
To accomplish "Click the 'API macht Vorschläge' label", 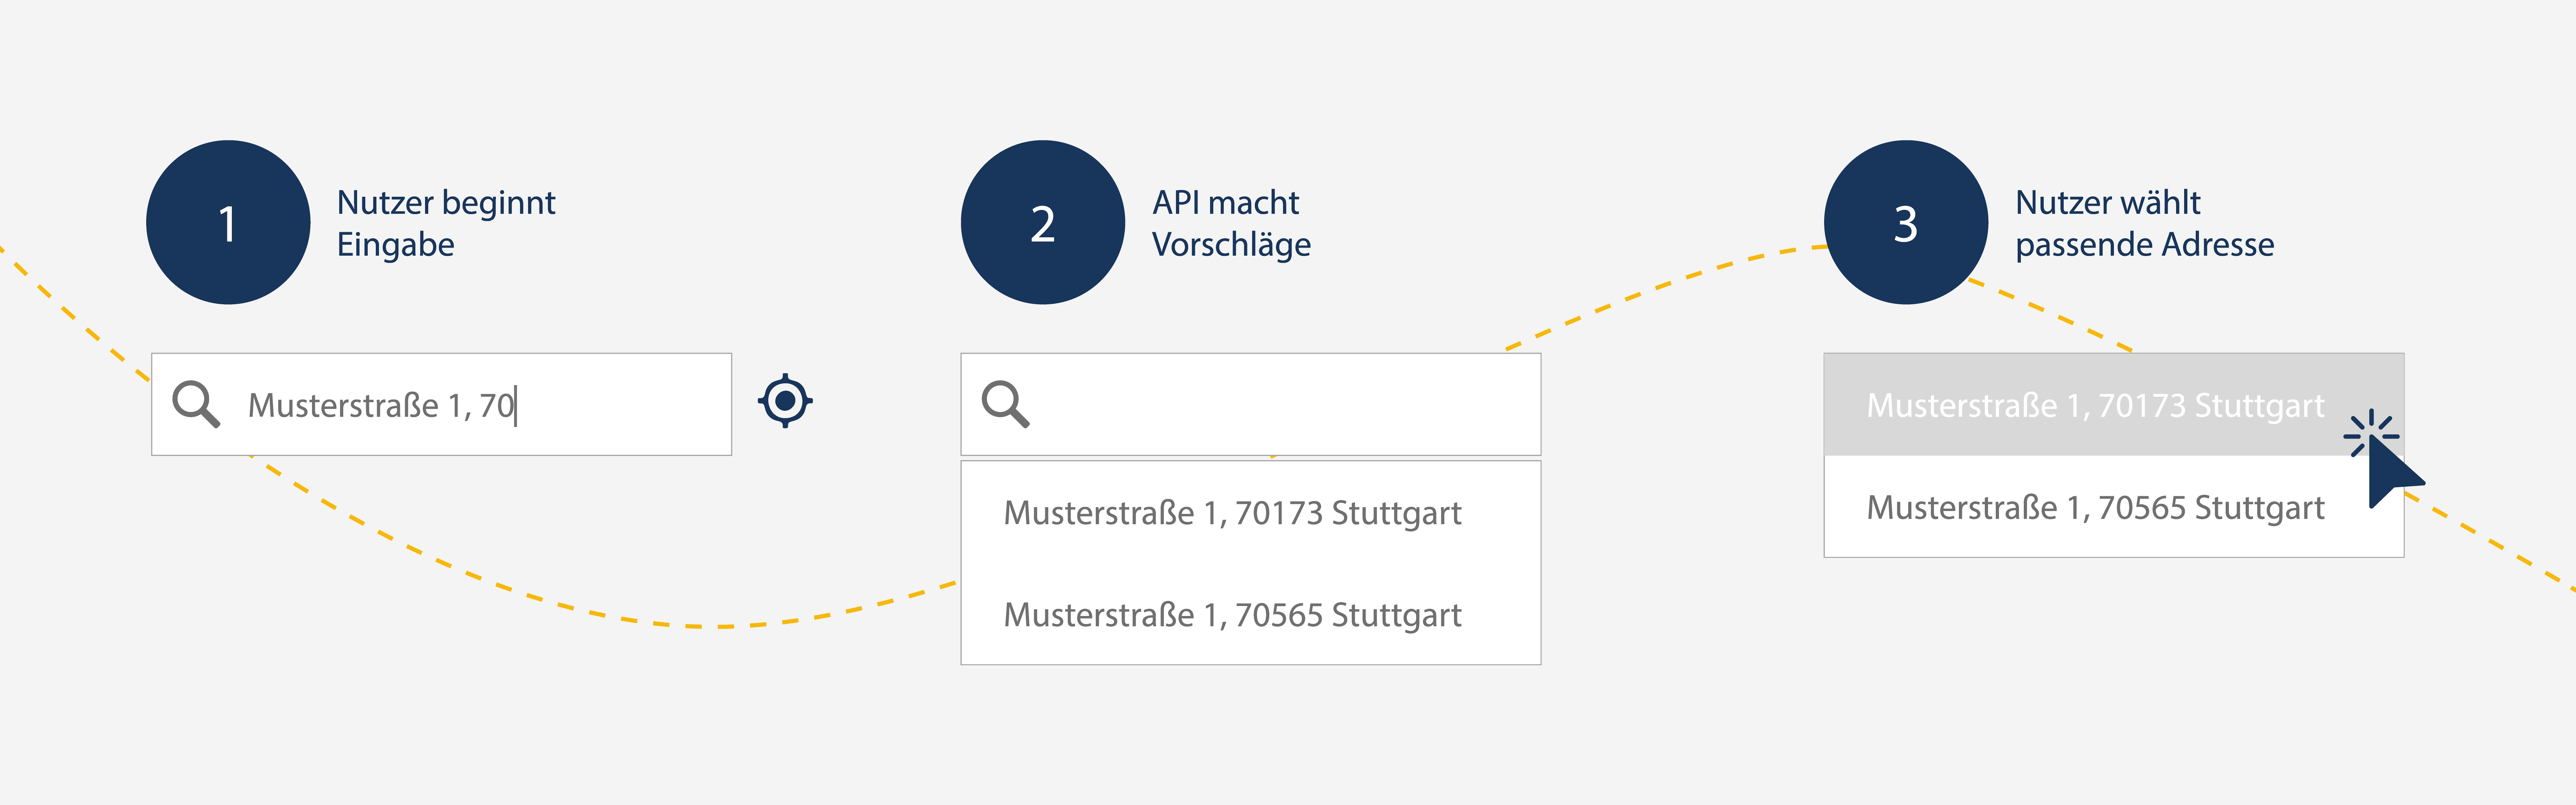I will pos(1231,223).
